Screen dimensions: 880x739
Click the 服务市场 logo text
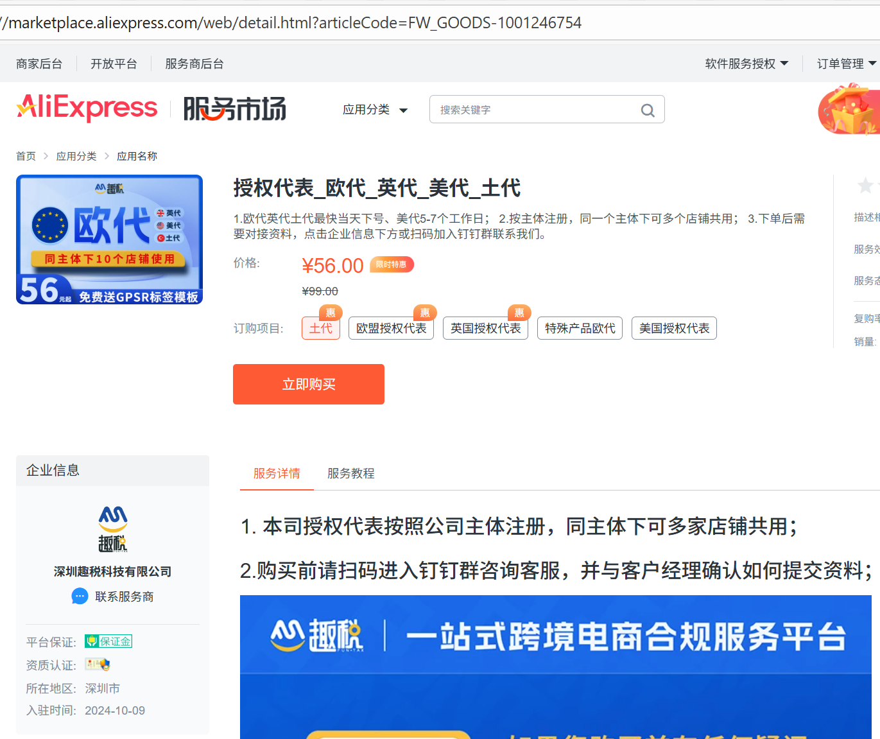click(x=235, y=109)
